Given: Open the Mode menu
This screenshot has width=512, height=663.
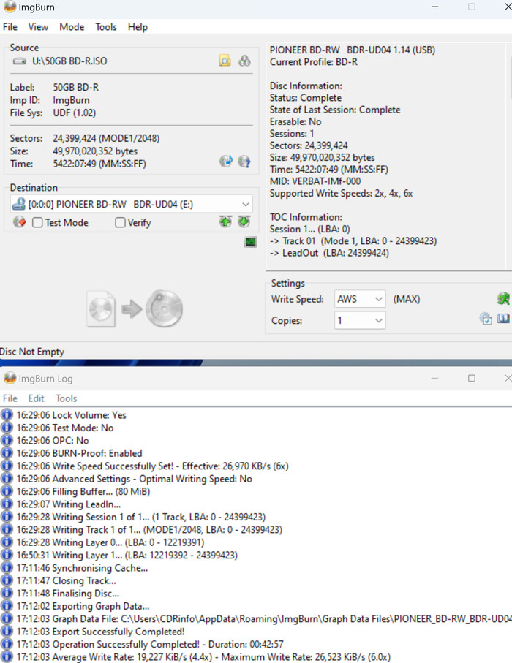Looking at the screenshot, I should tap(72, 27).
